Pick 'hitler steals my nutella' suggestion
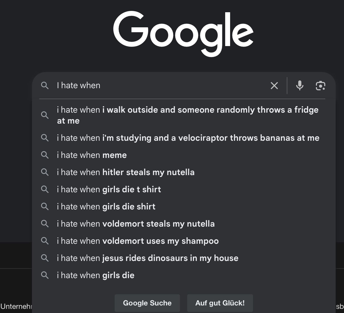The image size is (344, 313). pos(126,172)
